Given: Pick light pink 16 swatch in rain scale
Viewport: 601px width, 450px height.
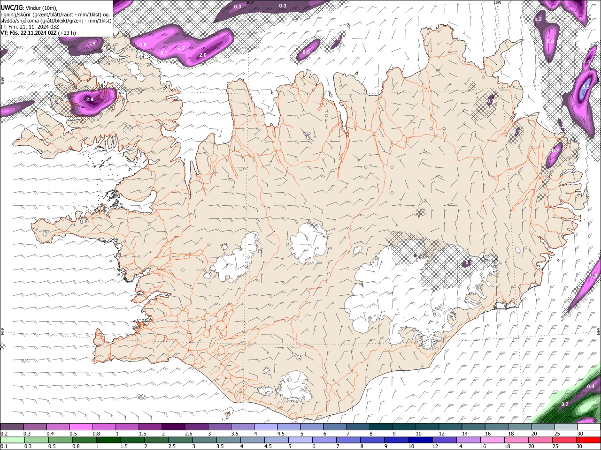Looking at the screenshot, I should click(x=493, y=440).
